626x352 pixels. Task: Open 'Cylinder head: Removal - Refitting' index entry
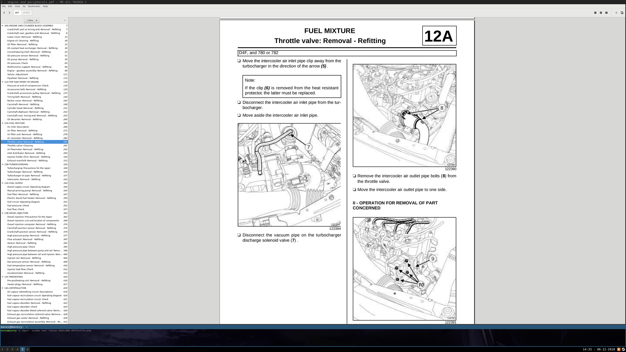click(34, 108)
